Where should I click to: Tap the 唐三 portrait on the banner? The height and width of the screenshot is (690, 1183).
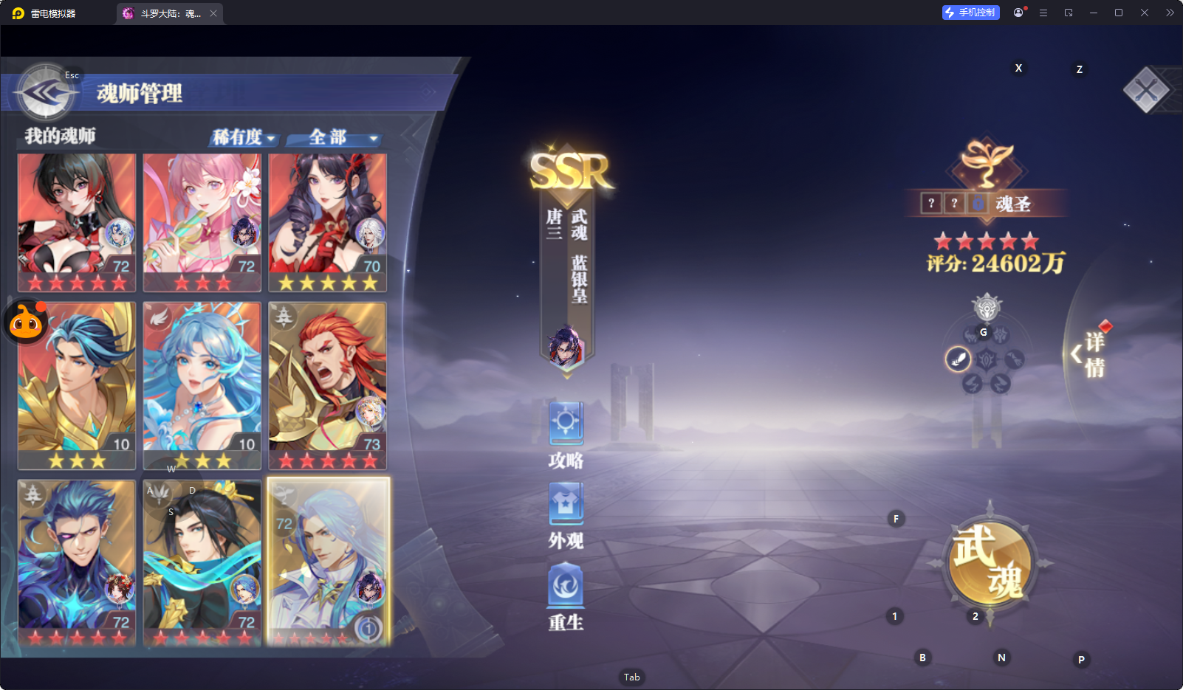pos(566,348)
